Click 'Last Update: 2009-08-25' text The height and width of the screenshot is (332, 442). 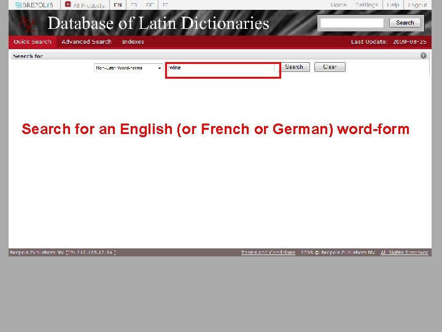(x=389, y=42)
